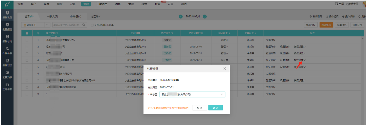366x125 pixels.
Task: Switch to the 一般人(5) tab
Action: pyautogui.click(x=52, y=17)
